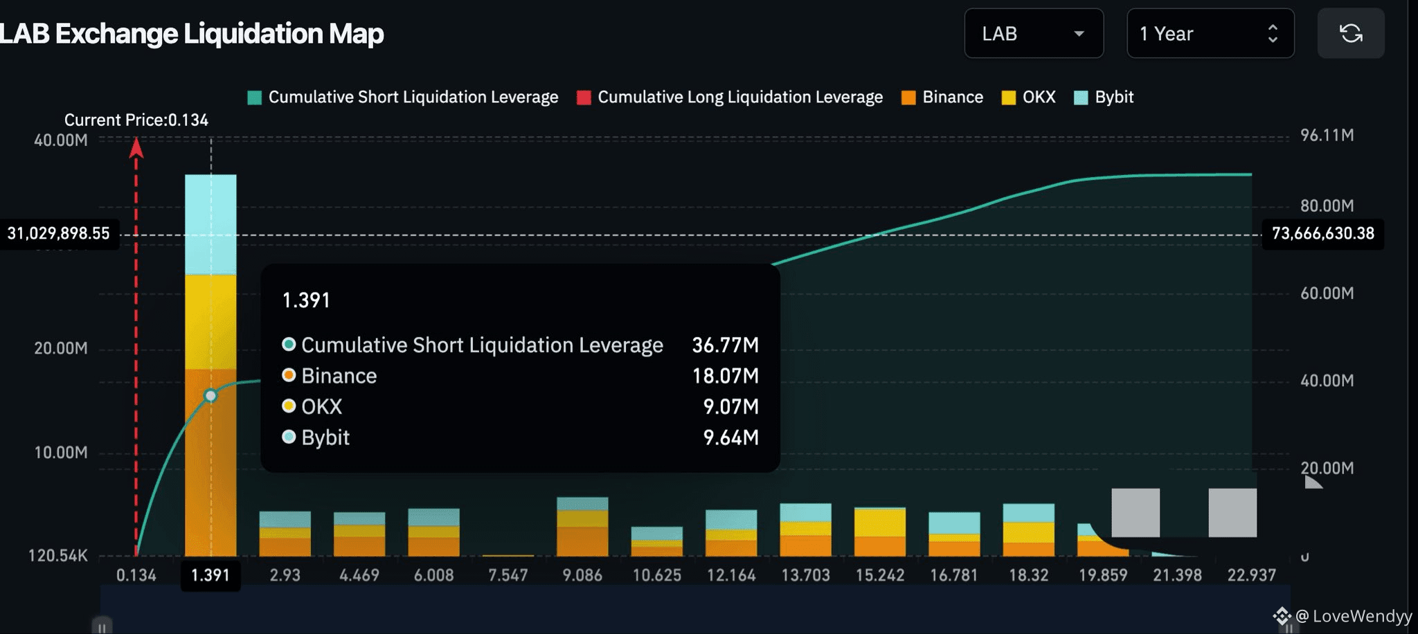Click the "LAB Exchange Liquidation Map" title
1418x634 pixels.
192,34
